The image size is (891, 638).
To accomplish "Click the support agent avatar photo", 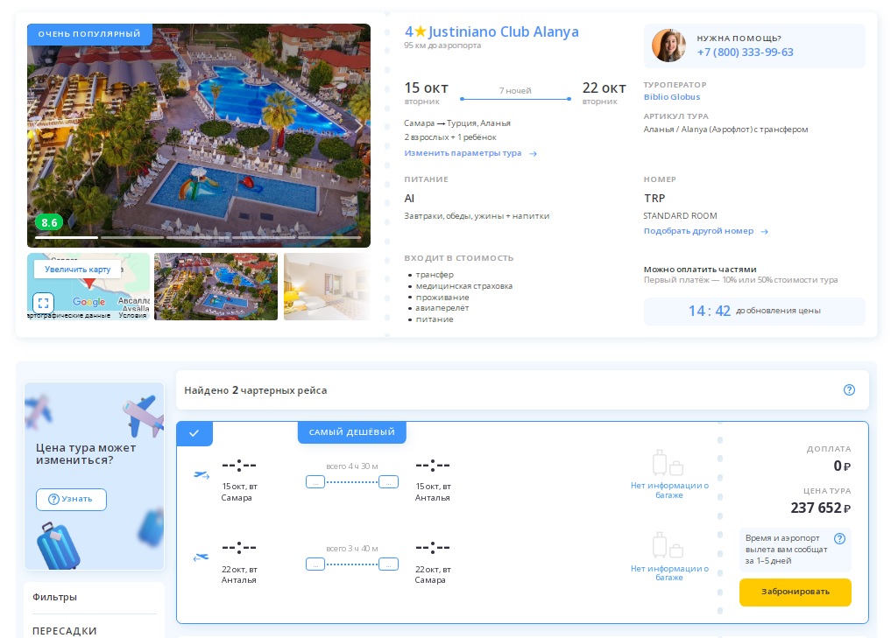I will click(668, 46).
